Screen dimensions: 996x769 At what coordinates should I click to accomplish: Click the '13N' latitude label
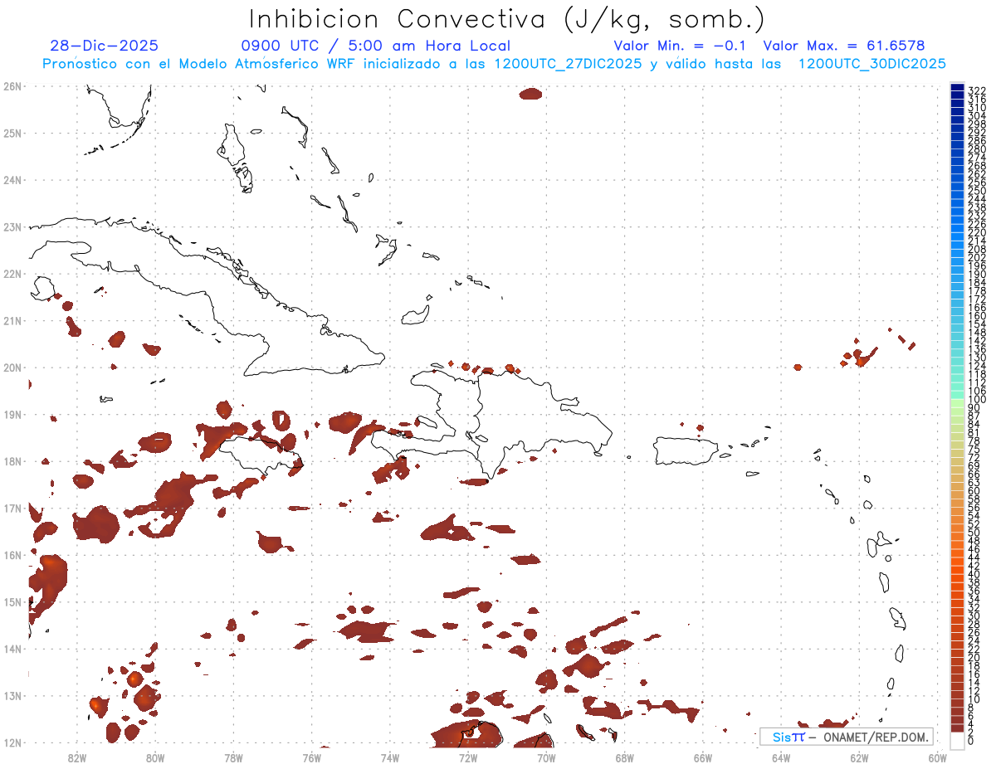click(x=12, y=696)
